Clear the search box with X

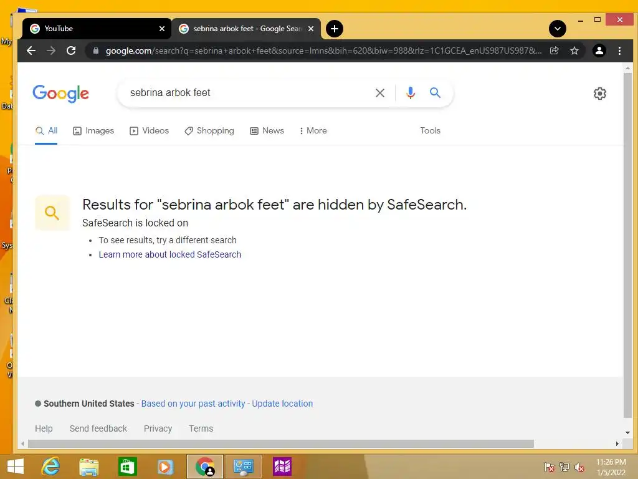click(x=379, y=93)
